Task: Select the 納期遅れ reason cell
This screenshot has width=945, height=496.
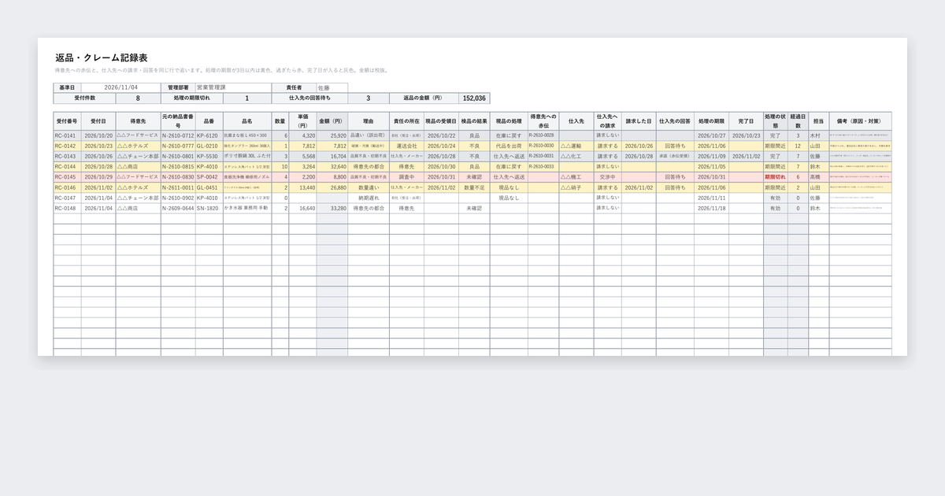Action: pos(369,198)
